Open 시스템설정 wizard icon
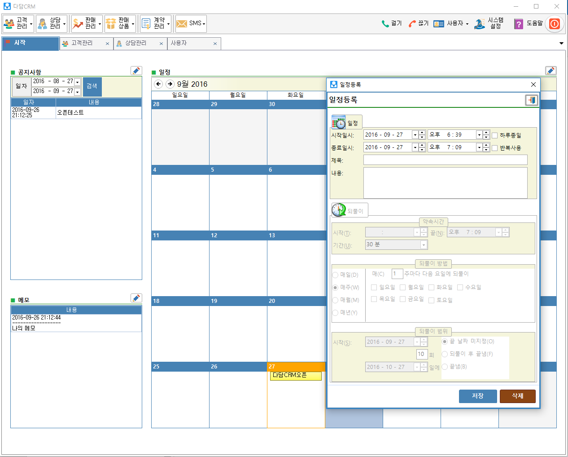 click(480, 23)
